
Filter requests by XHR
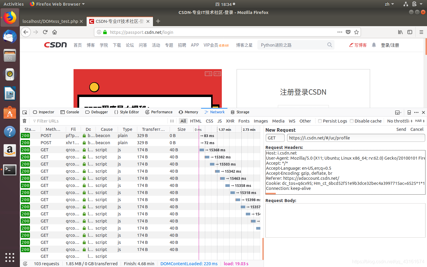tap(230, 121)
